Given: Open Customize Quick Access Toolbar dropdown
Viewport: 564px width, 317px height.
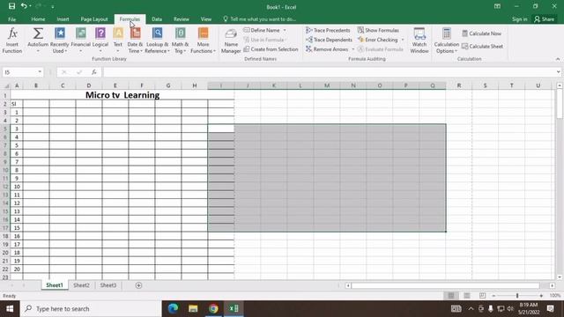Looking at the screenshot, I should 53,6.
